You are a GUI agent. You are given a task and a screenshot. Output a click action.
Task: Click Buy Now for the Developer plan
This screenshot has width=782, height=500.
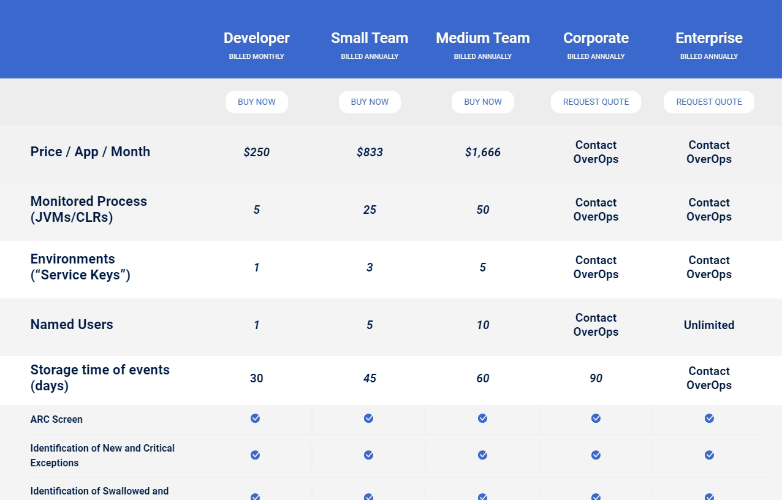(256, 102)
